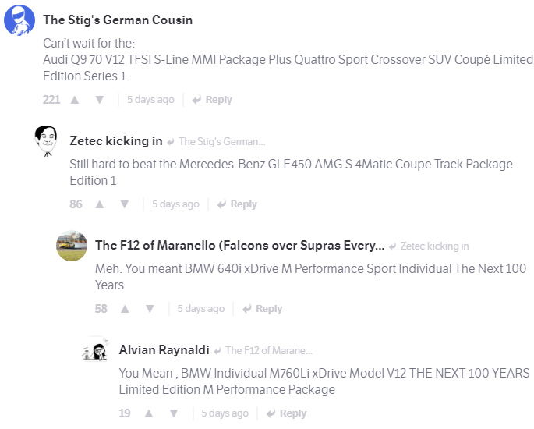Upvote The Stig's German Cousin's comment

pos(75,100)
